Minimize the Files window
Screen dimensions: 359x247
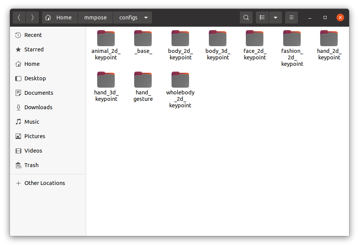coord(310,18)
